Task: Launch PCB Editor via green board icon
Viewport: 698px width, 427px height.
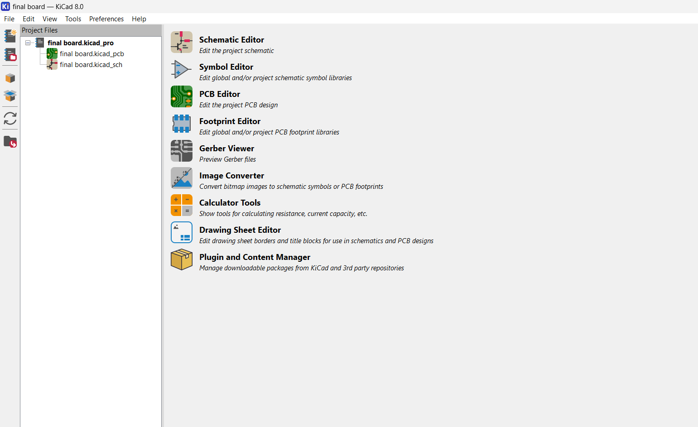Action: pos(182,96)
